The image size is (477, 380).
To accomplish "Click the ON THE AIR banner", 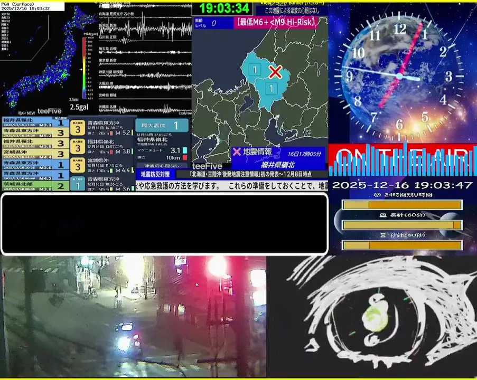I will [x=403, y=160].
